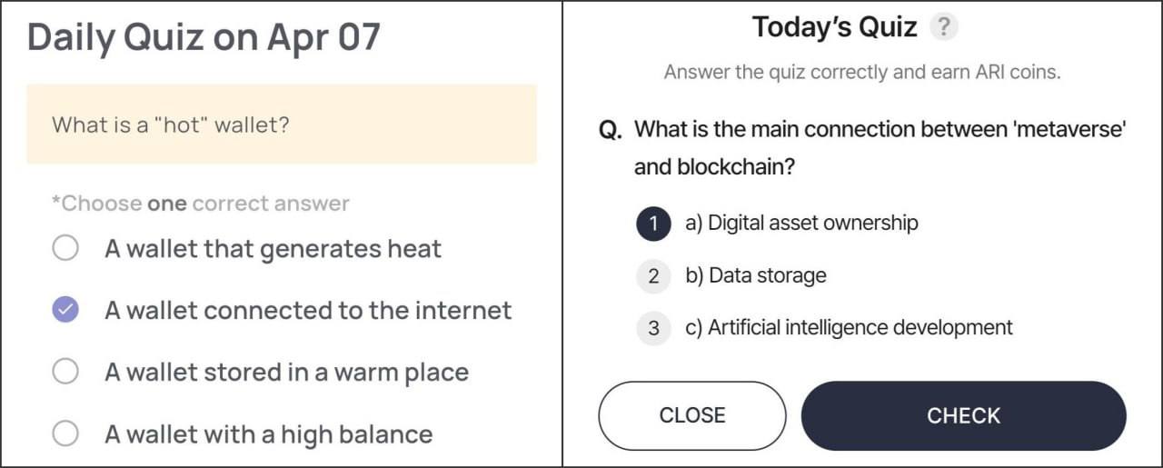Click 'A wallet stored in a warm place' label
This screenshot has height=468, width=1163.
(x=286, y=373)
